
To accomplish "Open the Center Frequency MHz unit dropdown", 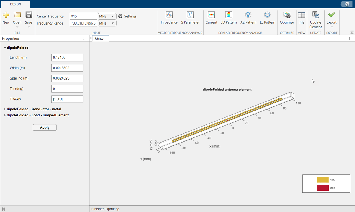I will click(x=107, y=16).
